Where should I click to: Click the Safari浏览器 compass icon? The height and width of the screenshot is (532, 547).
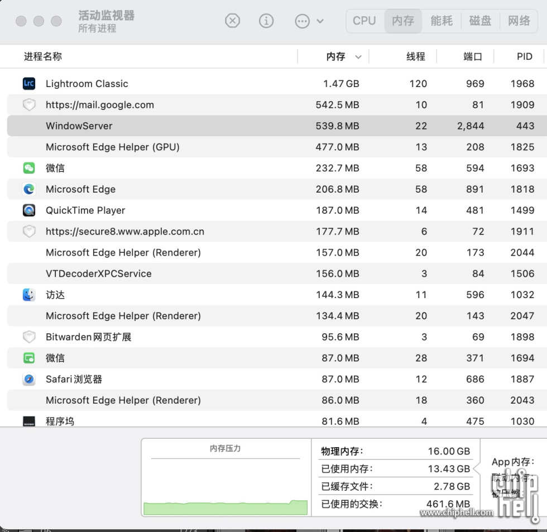click(29, 379)
